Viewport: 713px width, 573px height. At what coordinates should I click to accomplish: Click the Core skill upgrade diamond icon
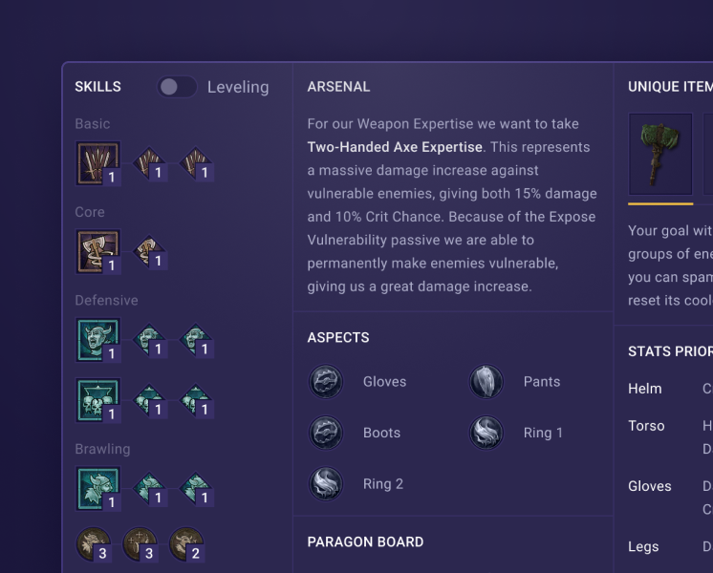pyautogui.click(x=150, y=252)
